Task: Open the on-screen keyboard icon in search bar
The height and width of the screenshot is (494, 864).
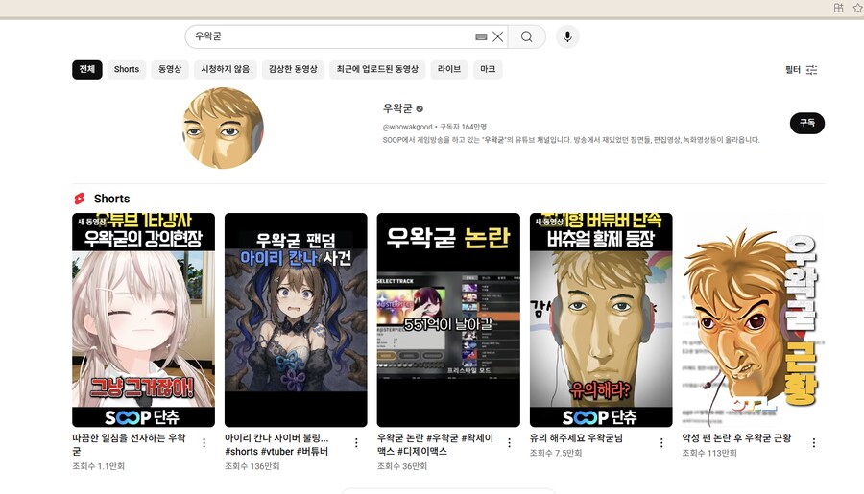Action: [481, 37]
